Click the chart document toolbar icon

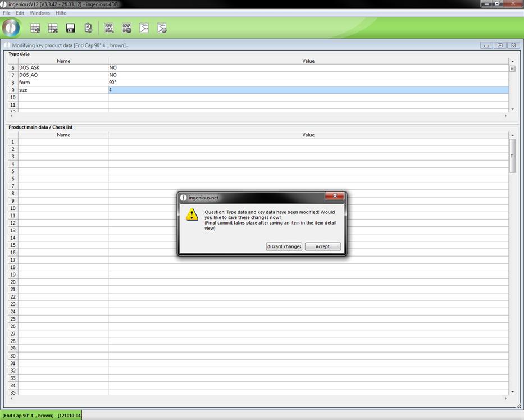coord(144,28)
